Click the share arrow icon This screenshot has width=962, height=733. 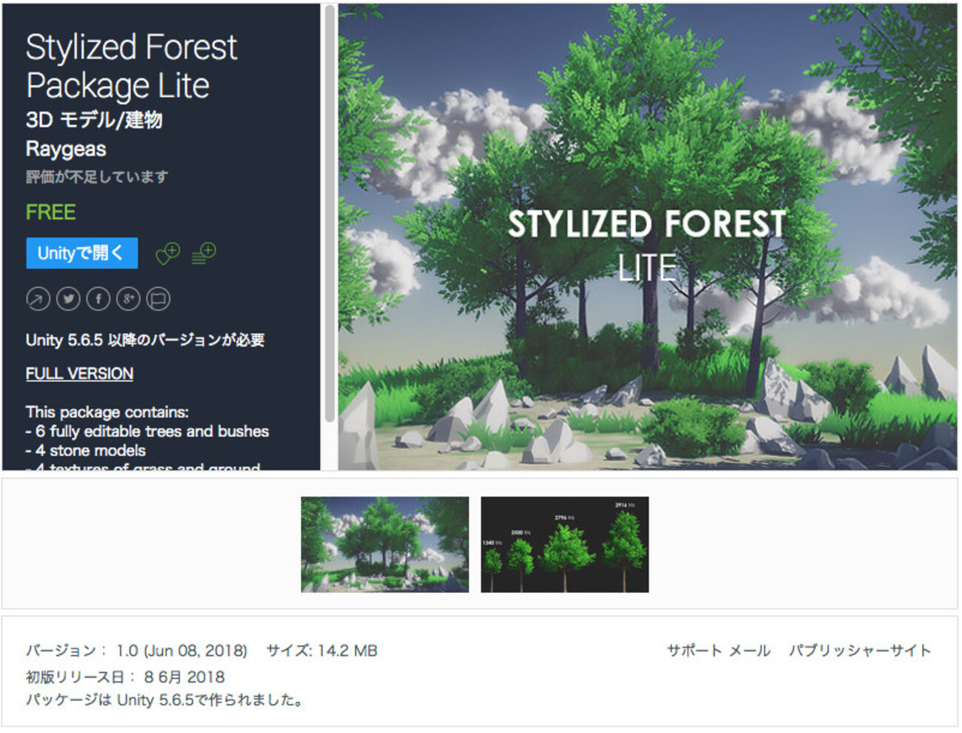(x=38, y=299)
